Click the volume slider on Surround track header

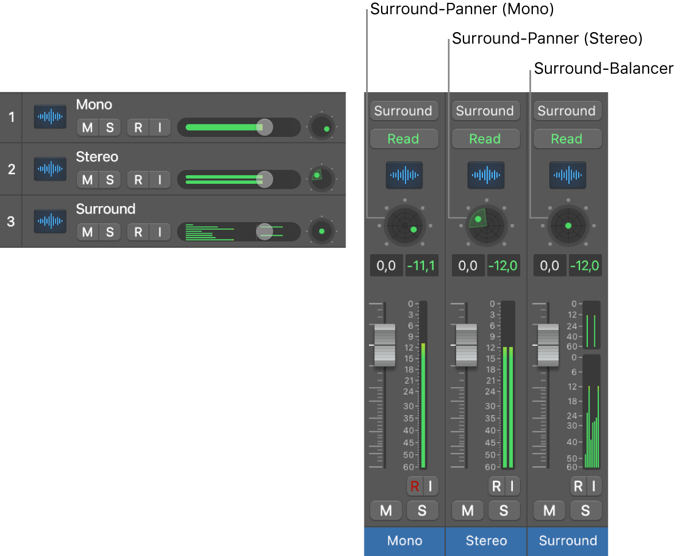pos(239,232)
